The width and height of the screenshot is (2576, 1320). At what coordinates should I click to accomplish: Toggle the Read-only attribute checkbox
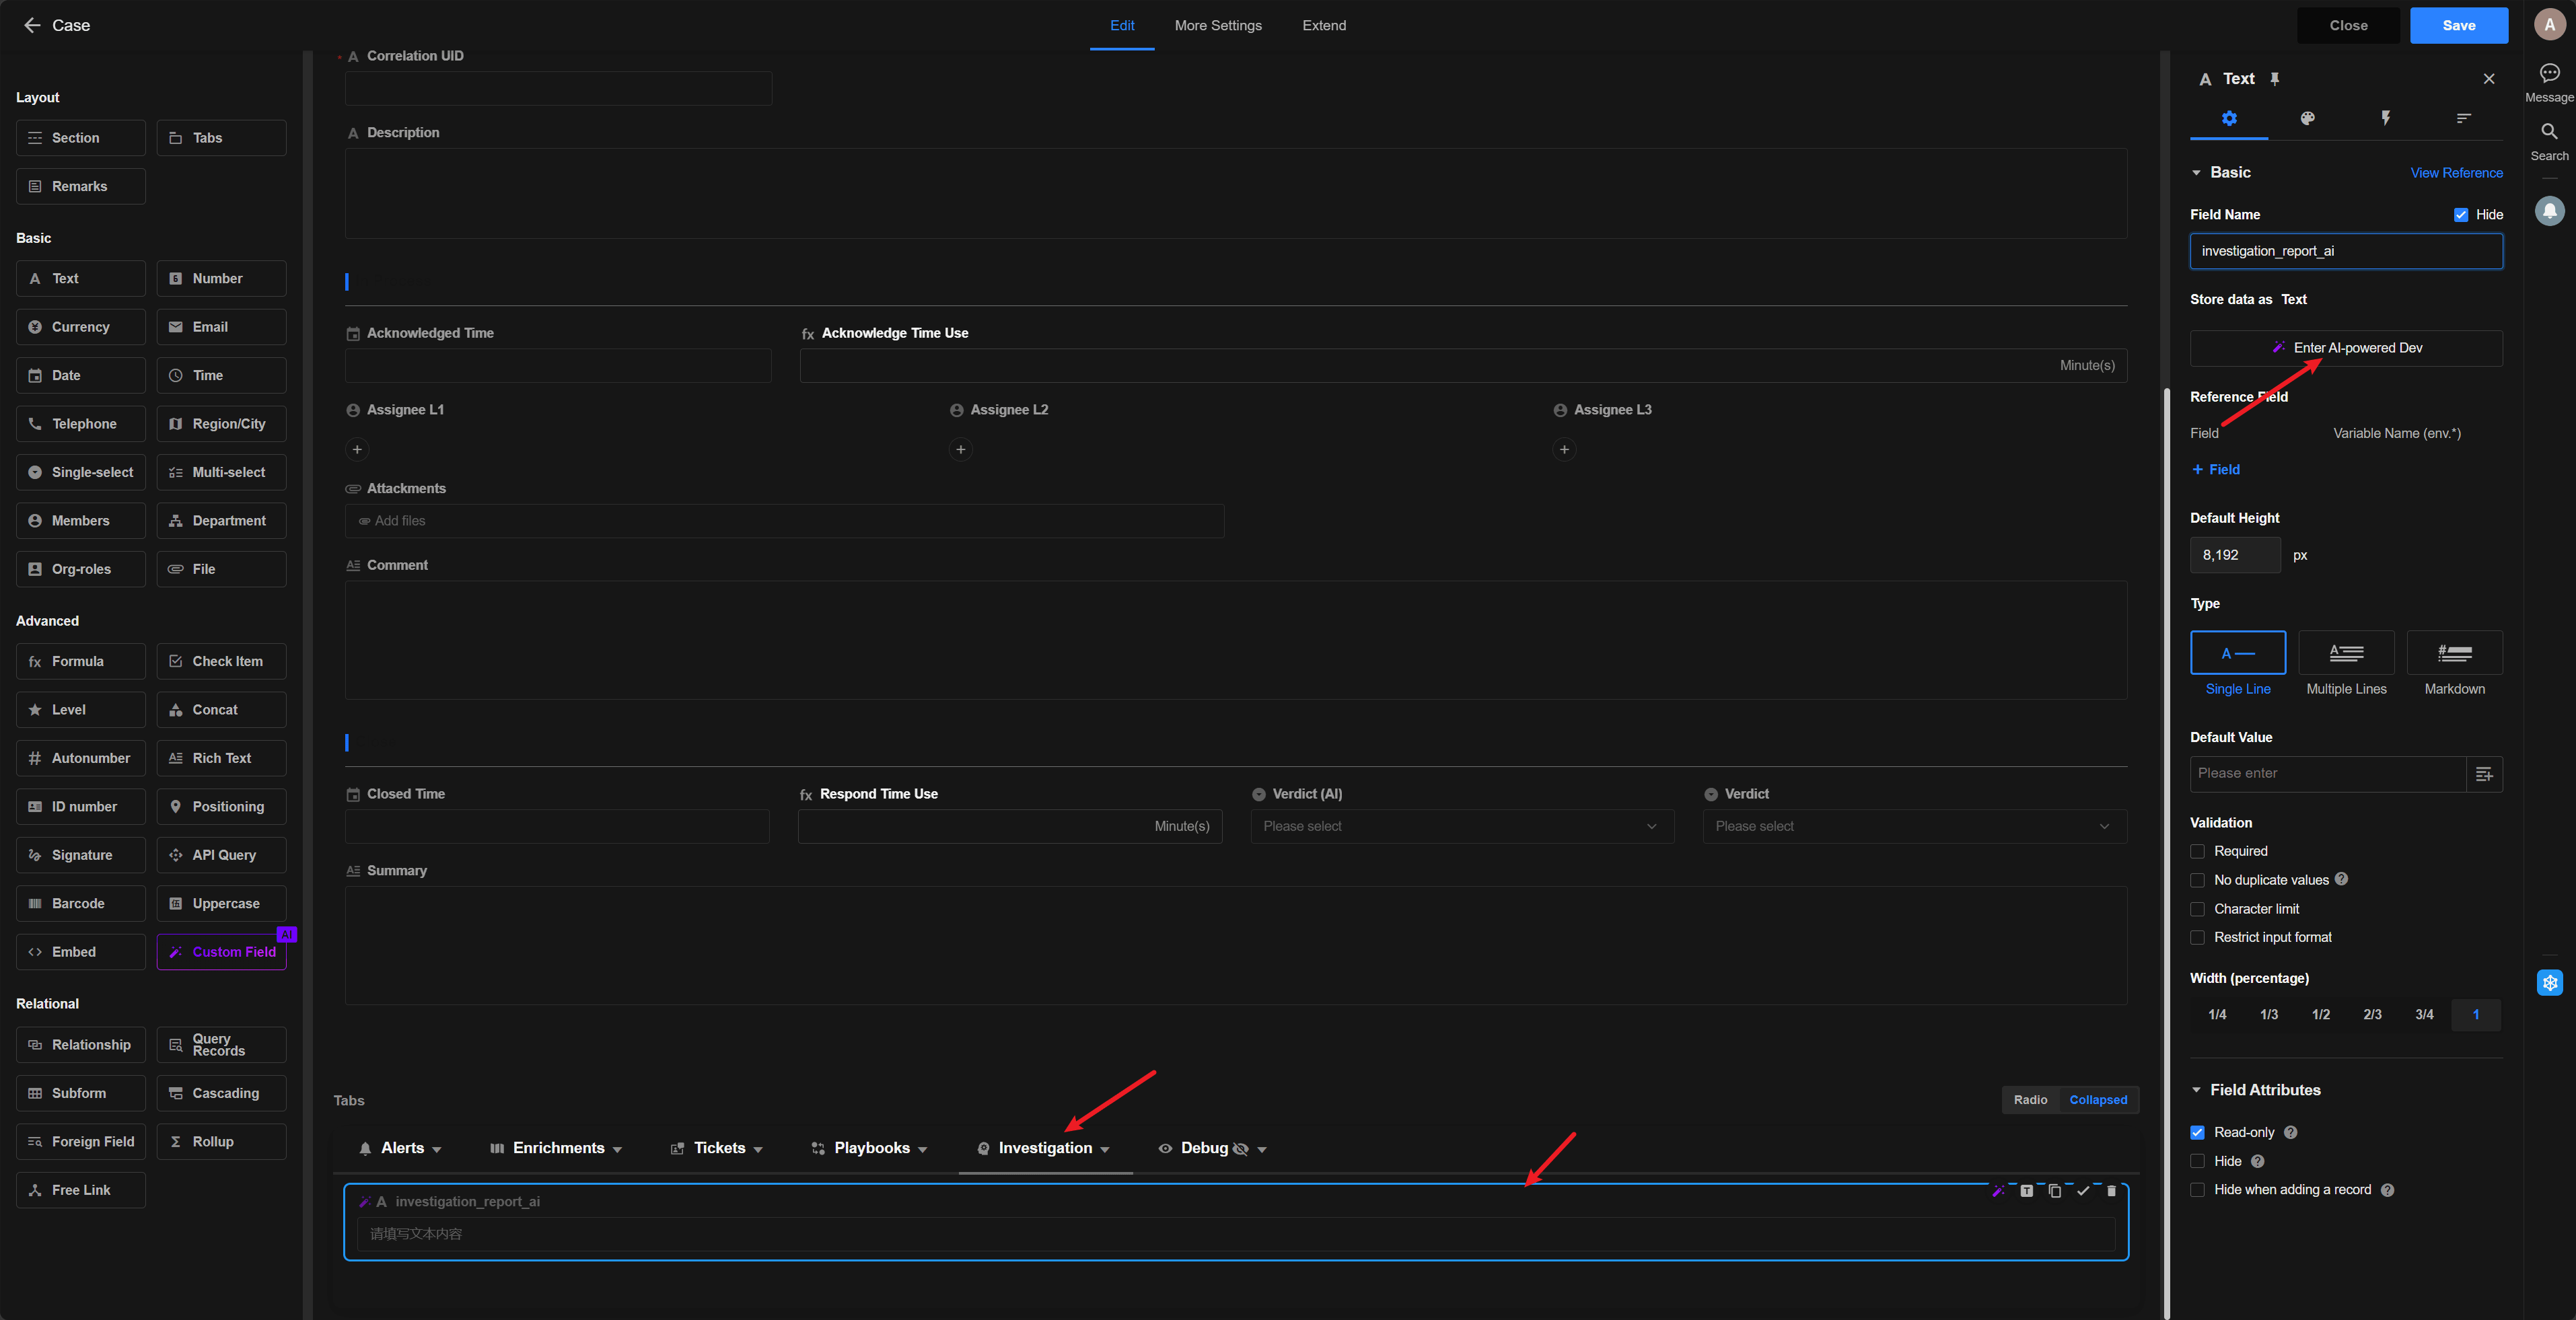click(x=2197, y=1132)
